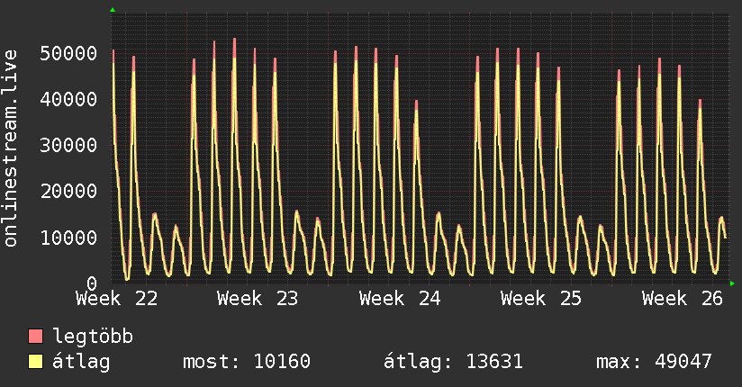Click the Week 23 axis label
This screenshot has width=742, height=387.
[258, 299]
